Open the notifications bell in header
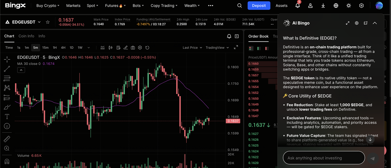391x168 pixels. 298,5
